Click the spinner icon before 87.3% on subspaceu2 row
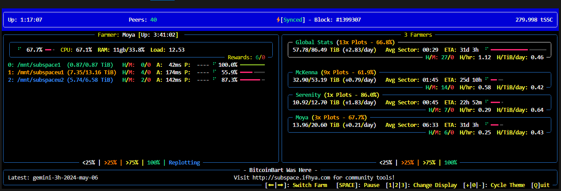Image resolution: width=561 pixels, height=191 pixels. 214,80
